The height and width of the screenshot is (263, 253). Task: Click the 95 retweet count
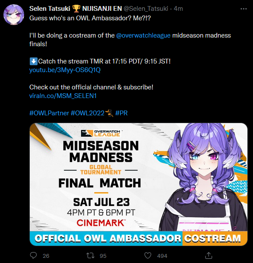pos(103,256)
